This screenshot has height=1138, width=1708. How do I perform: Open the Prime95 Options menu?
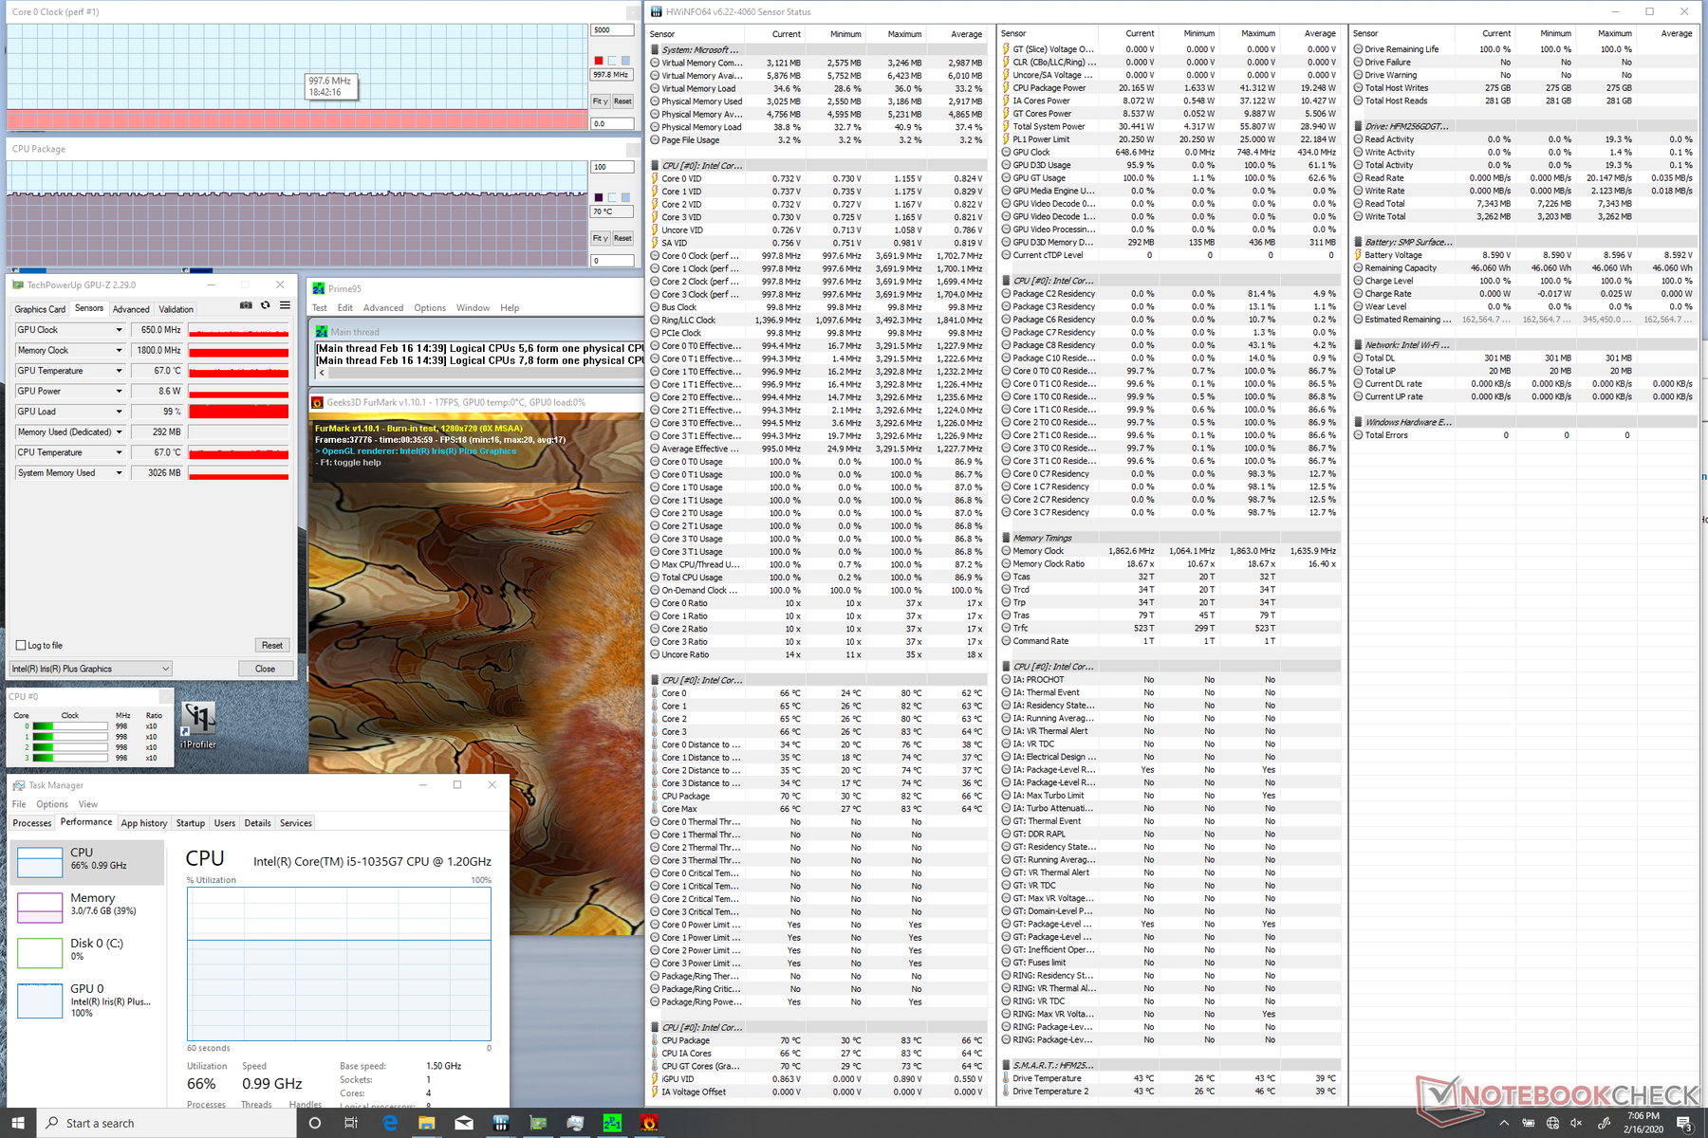coord(430,308)
